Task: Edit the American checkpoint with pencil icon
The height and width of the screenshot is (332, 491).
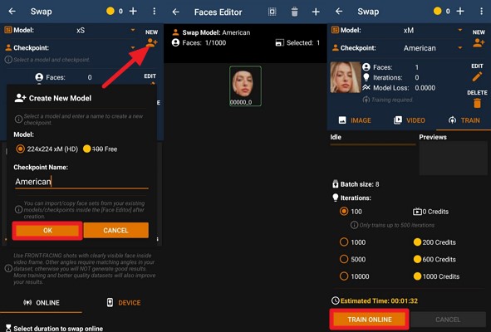Action: coord(477,76)
